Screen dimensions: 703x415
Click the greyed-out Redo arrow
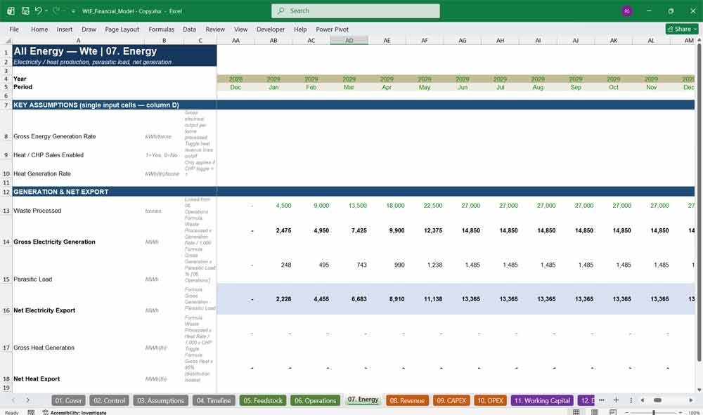[56, 11]
